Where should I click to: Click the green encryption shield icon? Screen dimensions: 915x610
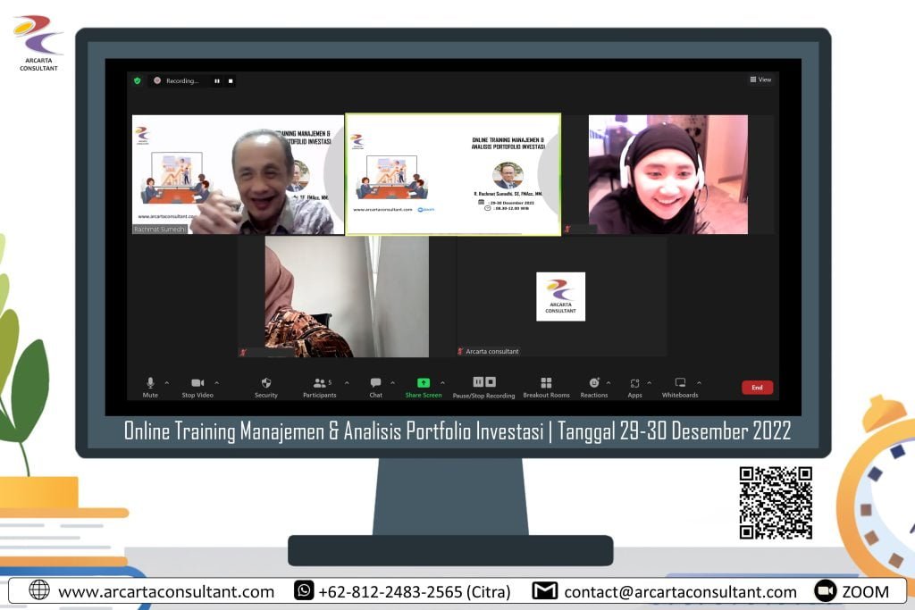pyautogui.click(x=137, y=80)
